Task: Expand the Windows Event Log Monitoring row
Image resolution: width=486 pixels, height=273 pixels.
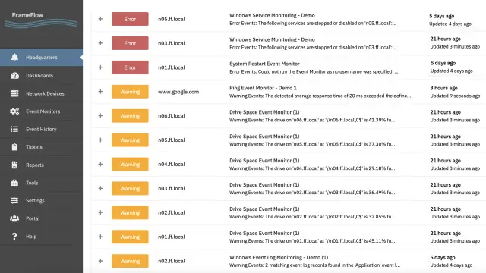Action: click(x=100, y=261)
